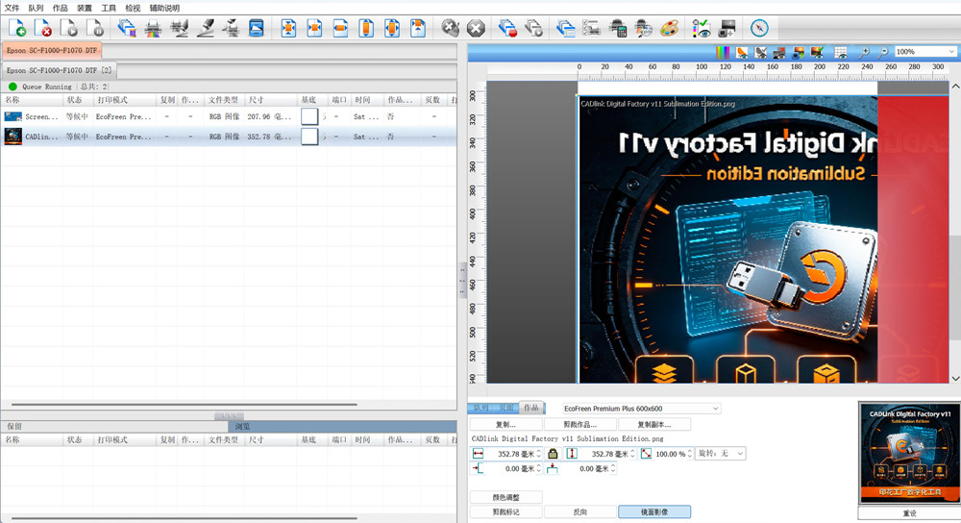
Task: Click the fit-height page icon
Action: 366,28
